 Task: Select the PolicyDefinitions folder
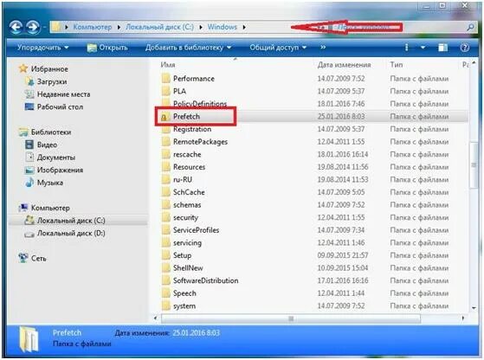point(200,104)
